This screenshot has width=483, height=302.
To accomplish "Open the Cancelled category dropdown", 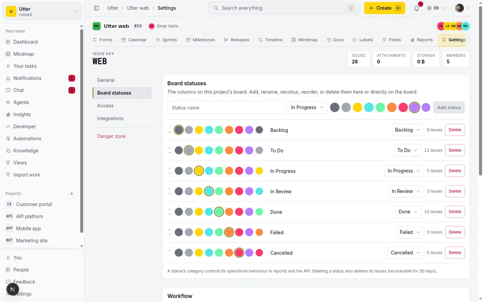I will click(x=406, y=253).
